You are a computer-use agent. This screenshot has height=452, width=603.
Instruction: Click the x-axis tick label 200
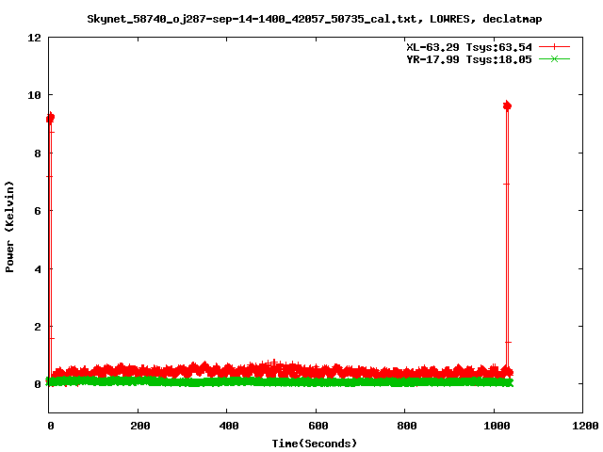(x=140, y=426)
